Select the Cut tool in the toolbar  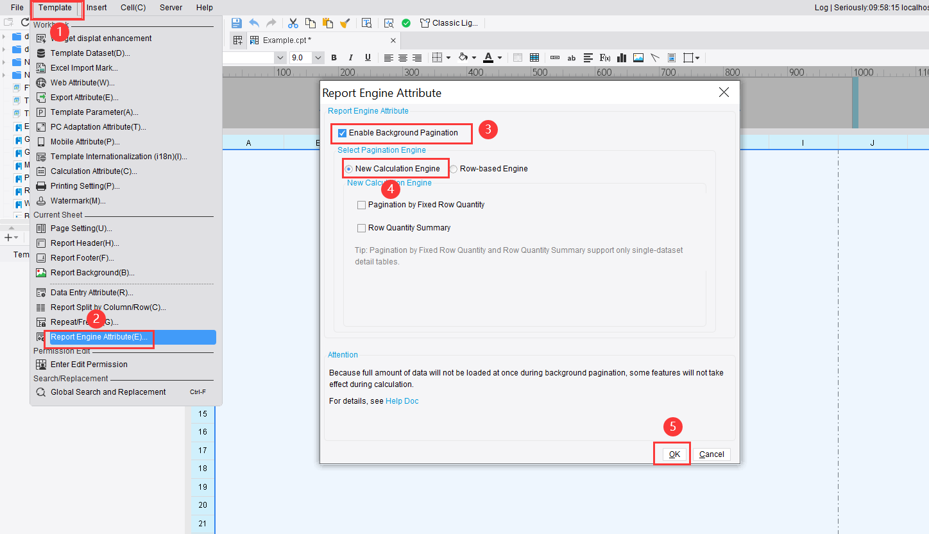(x=293, y=23)
